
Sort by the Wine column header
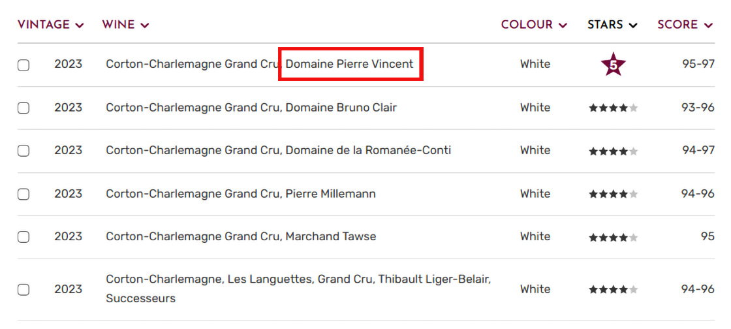point(125,25)
